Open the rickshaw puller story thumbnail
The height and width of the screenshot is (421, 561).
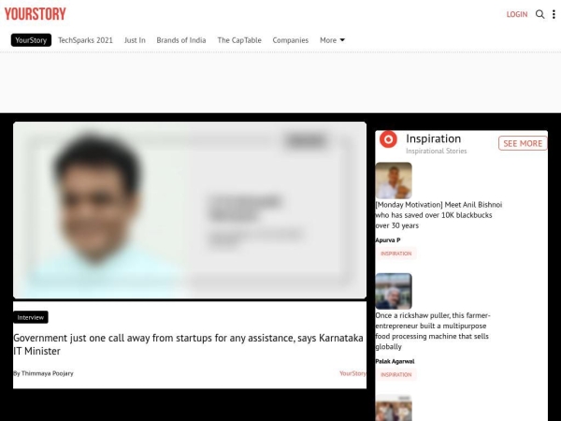[x=394, y=291]
